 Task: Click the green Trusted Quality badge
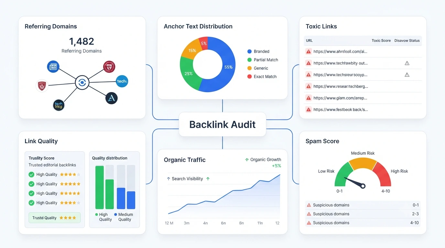pos(54,218)
